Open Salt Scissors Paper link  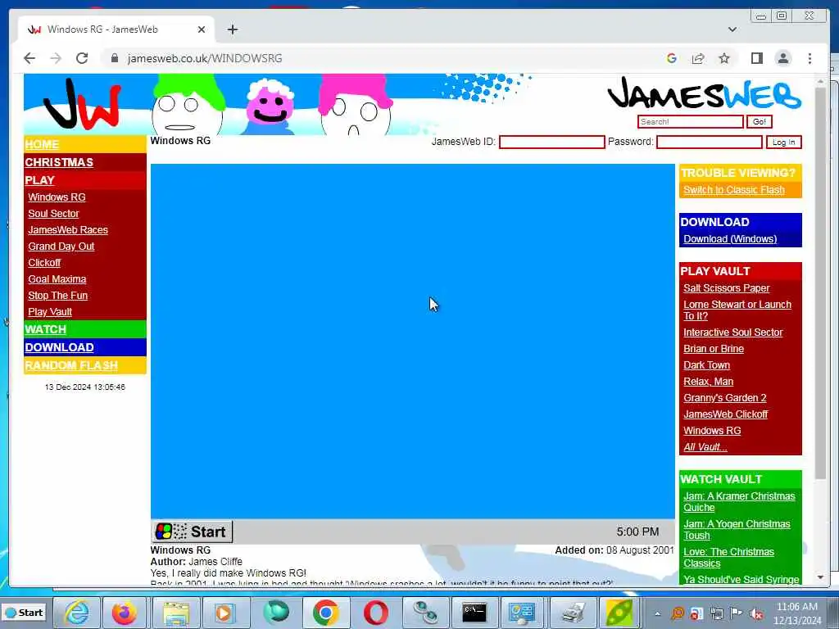726,287
